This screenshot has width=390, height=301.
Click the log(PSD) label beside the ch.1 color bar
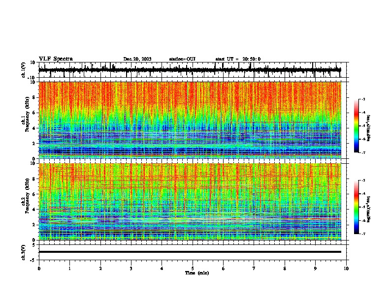click(x=368, y=128)
